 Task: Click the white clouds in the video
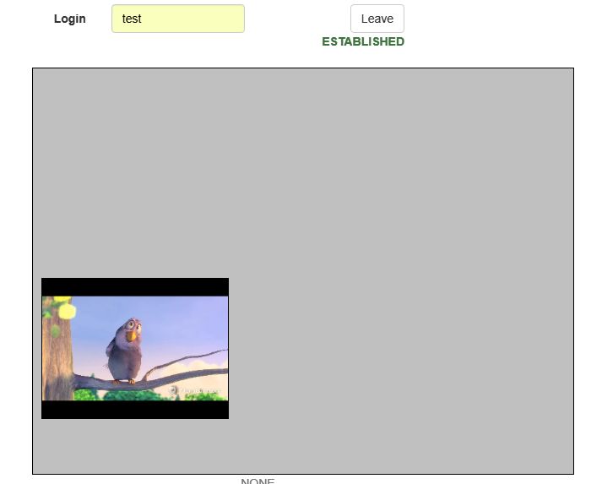[203, 367]
